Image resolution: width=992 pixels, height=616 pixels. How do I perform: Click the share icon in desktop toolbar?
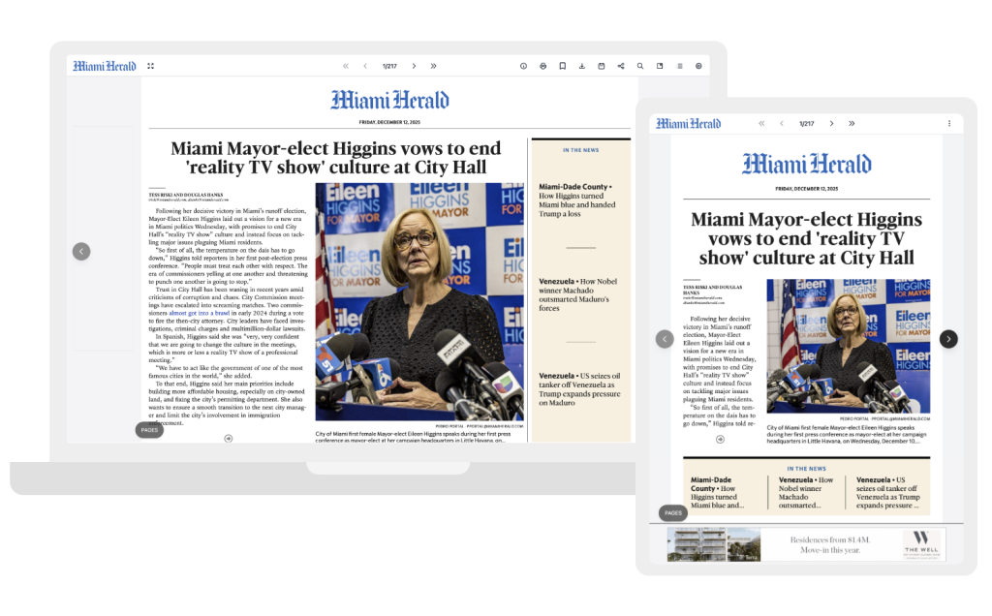pyautogui.click(x=620, y=66)
